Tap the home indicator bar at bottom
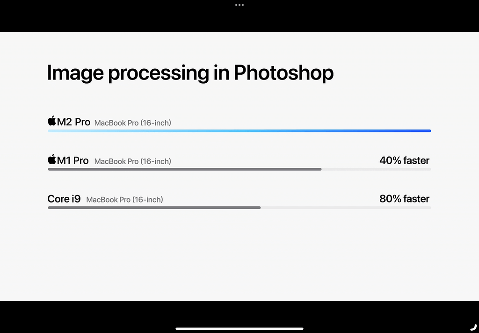 [x=239, y=329]
